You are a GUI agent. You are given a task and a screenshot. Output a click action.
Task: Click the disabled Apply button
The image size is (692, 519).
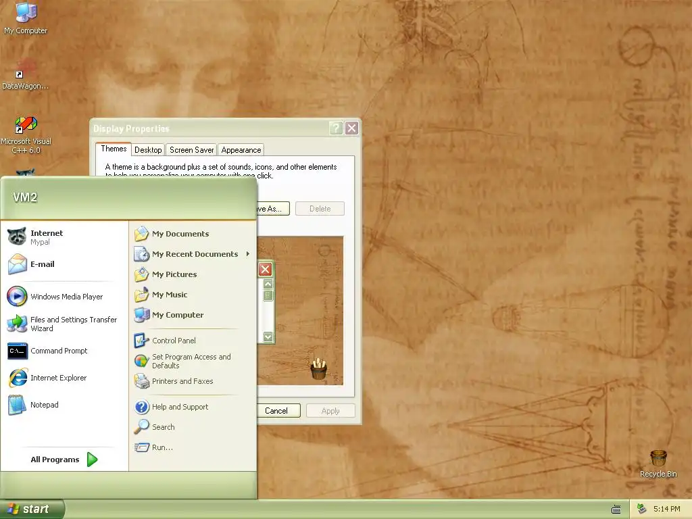point(330,411)
